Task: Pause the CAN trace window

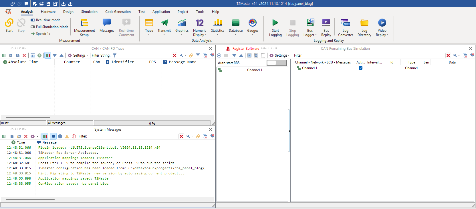Action: point(4,55)
